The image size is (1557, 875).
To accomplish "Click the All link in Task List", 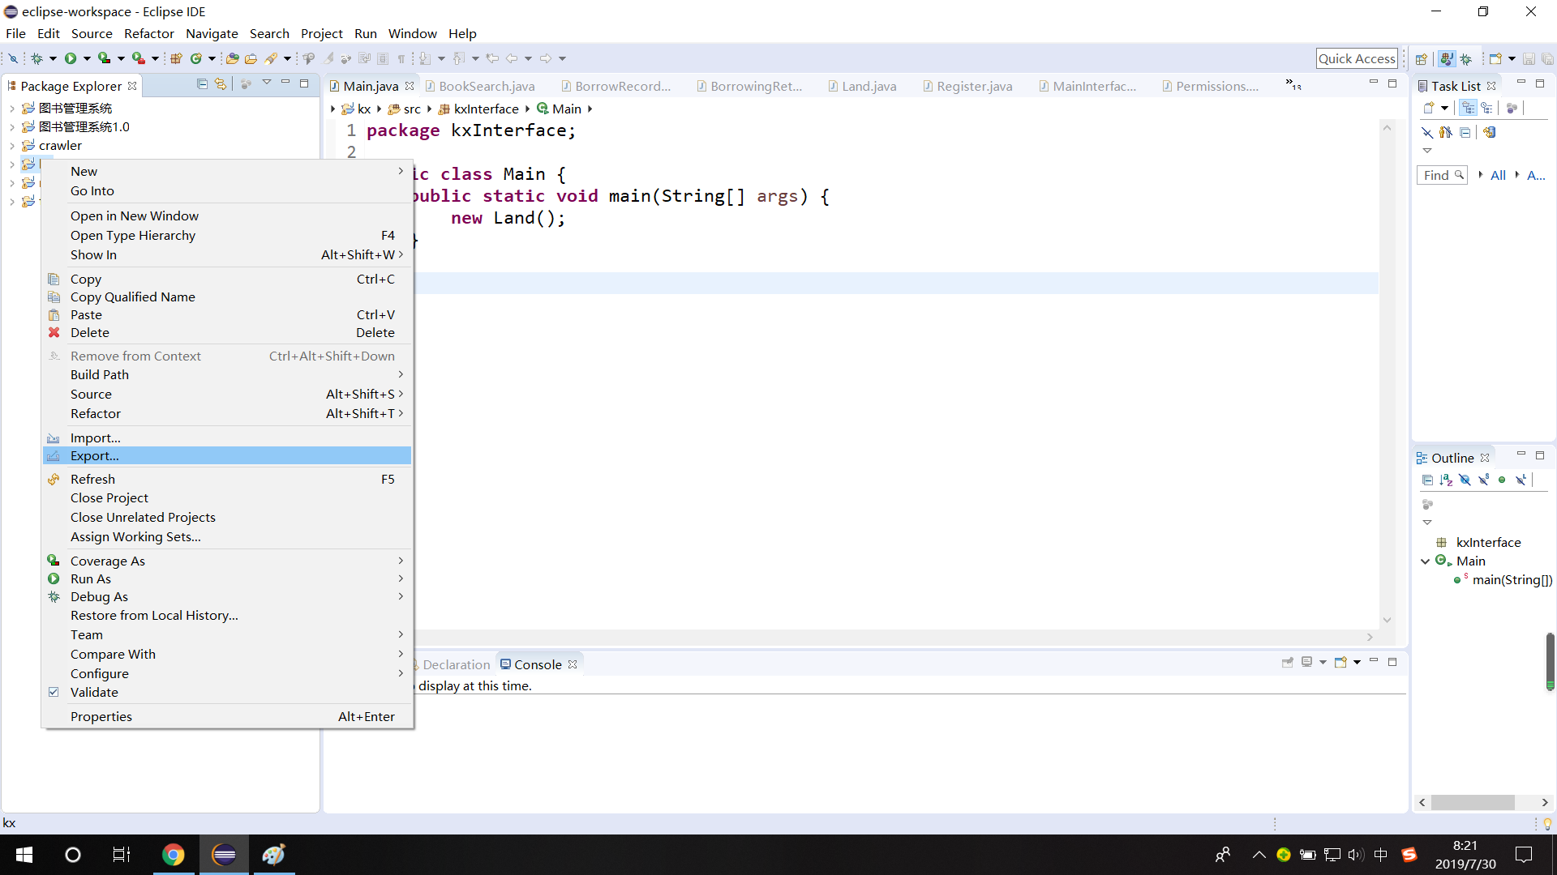I will (1498, 175).
